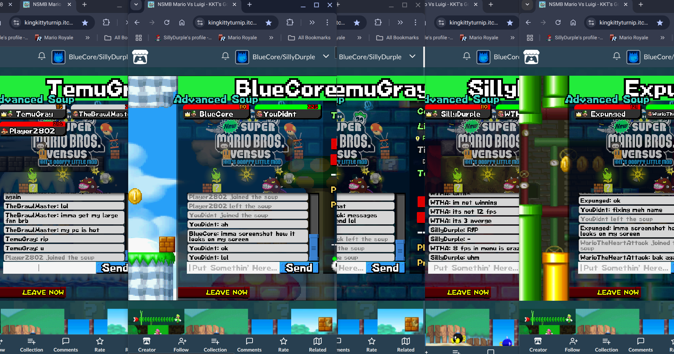674x354 pixels.
Task: Open notifications bell in the BlueCore window
Action: click(x=225, y=56)
